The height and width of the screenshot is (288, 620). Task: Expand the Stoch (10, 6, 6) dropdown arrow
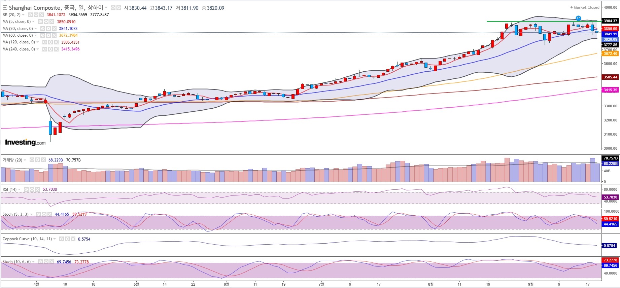pos(34,262)
